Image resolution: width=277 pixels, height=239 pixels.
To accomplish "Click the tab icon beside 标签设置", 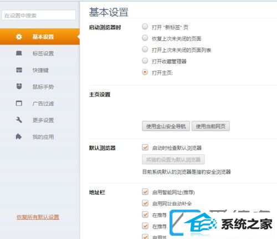I will click(19, 53).
